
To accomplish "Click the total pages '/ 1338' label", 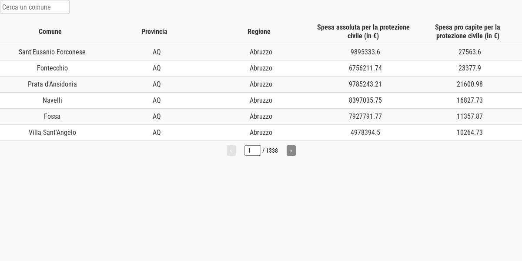I will (x=270, y=151).
